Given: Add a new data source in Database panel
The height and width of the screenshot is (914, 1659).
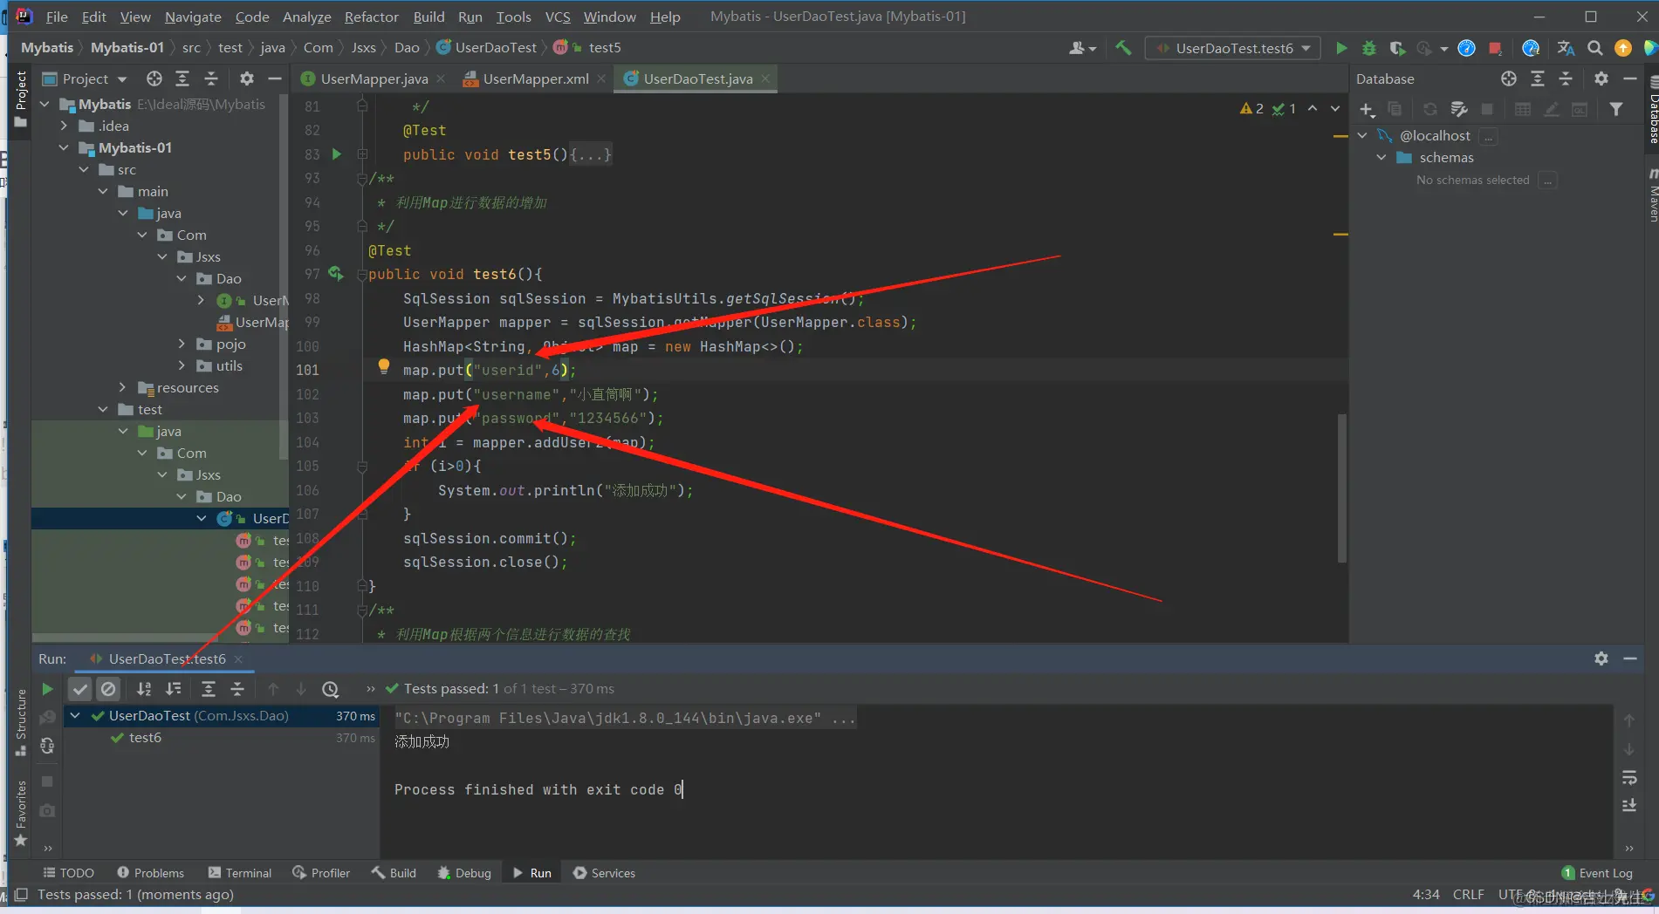Looking at the screenshot, I should (x=1367, y=109).
